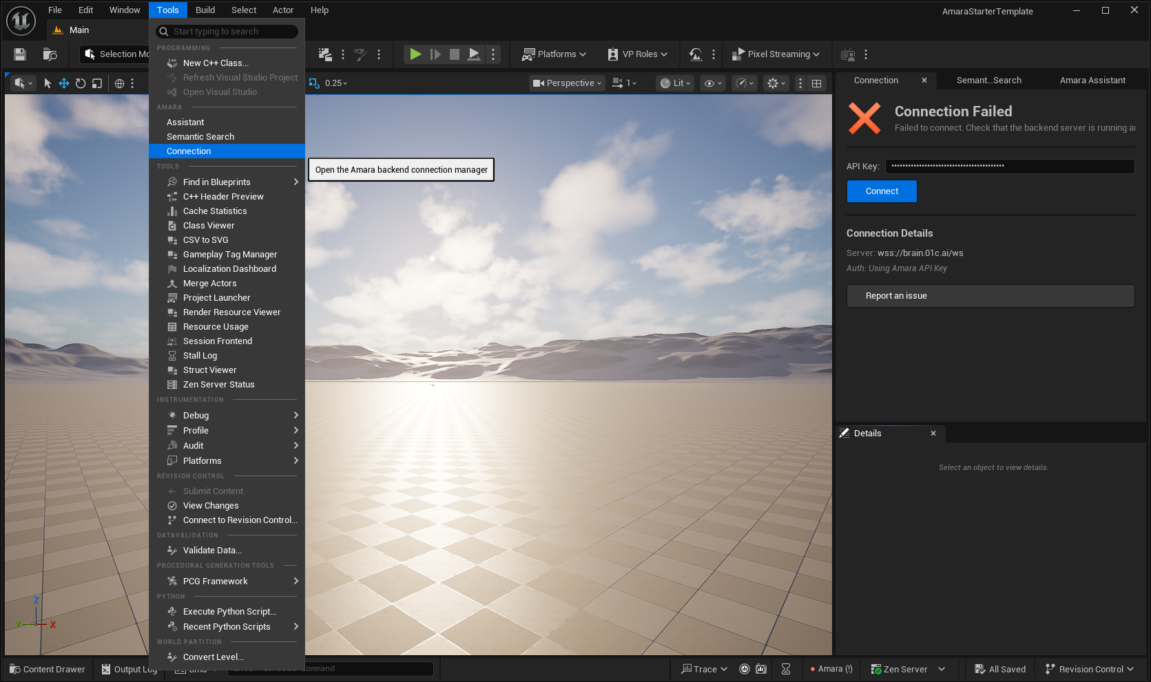
Task: Click the green Play button in toolbar
Action: point(415,54)
